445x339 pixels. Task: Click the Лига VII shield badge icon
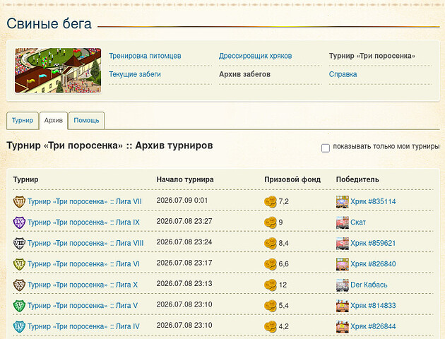(19, 202)
